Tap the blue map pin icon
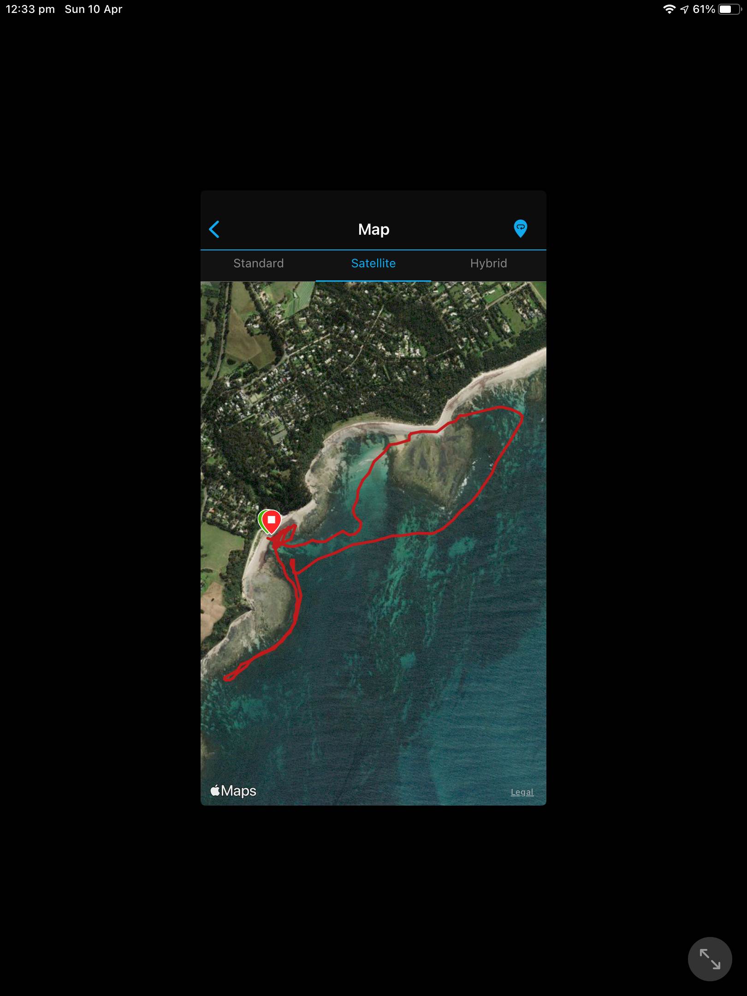This screenshot has height=996, width=747. (520, 229)
